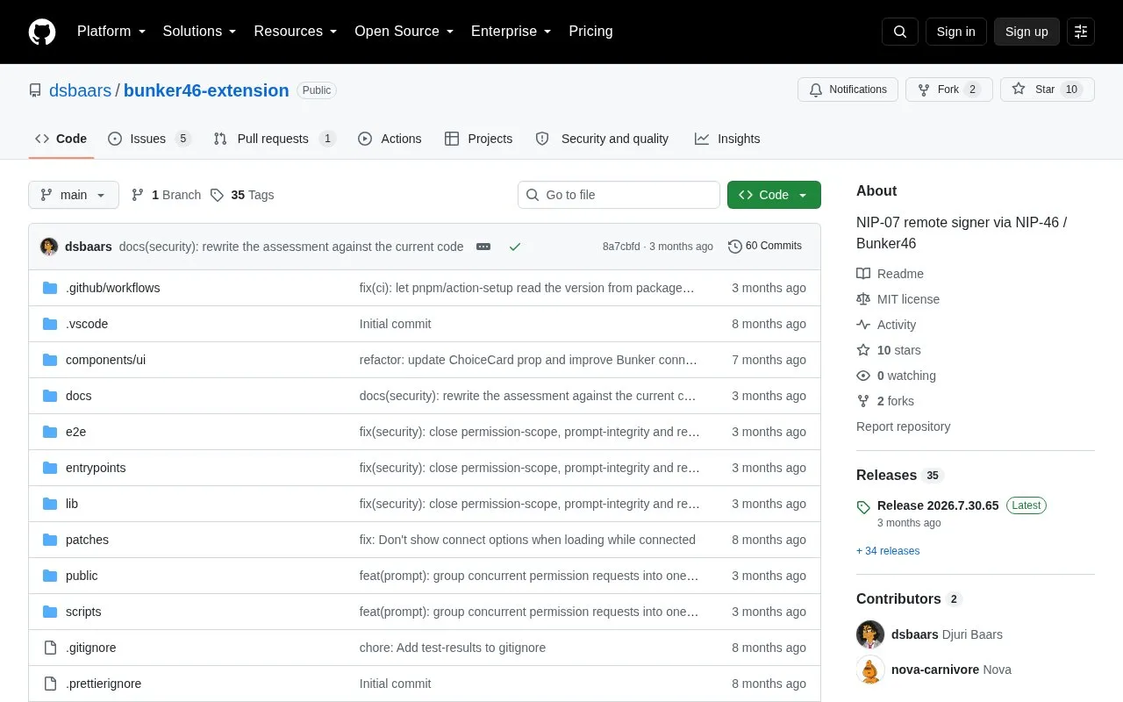Switch to the Insights tab
Screen dimensions: 1123x702
coord(727,139)
